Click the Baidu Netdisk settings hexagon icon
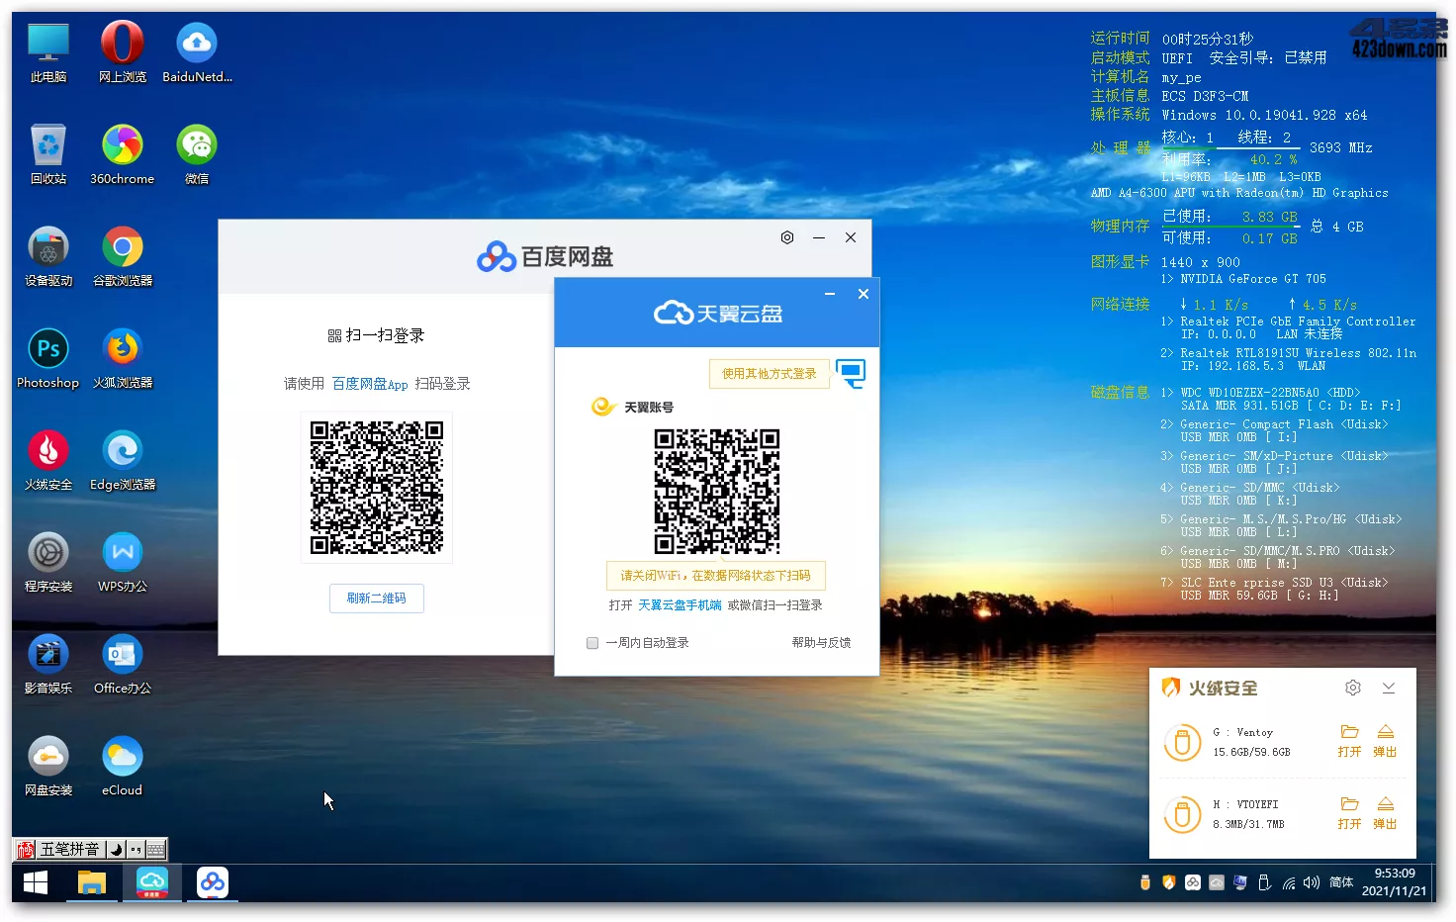1456x922 pixels. [x=787, y=237]
